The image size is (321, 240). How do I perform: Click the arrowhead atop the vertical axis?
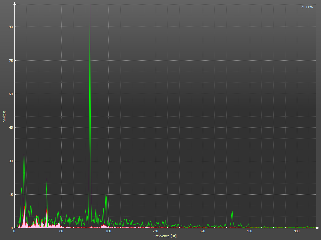(x=14, y=3)
